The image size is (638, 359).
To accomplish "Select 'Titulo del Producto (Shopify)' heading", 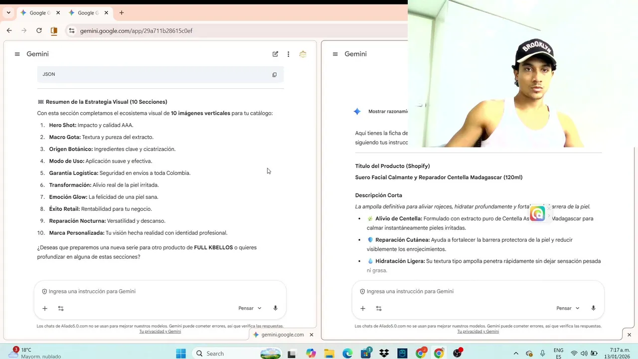I will coord(392,166).
